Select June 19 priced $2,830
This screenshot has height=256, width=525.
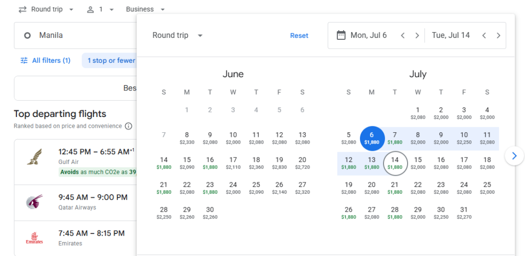coord(279,163)
